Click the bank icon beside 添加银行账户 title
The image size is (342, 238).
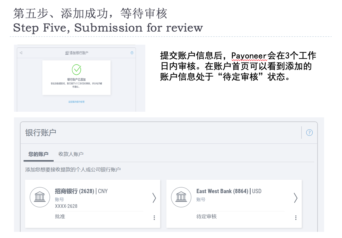[x=67, y=53]
